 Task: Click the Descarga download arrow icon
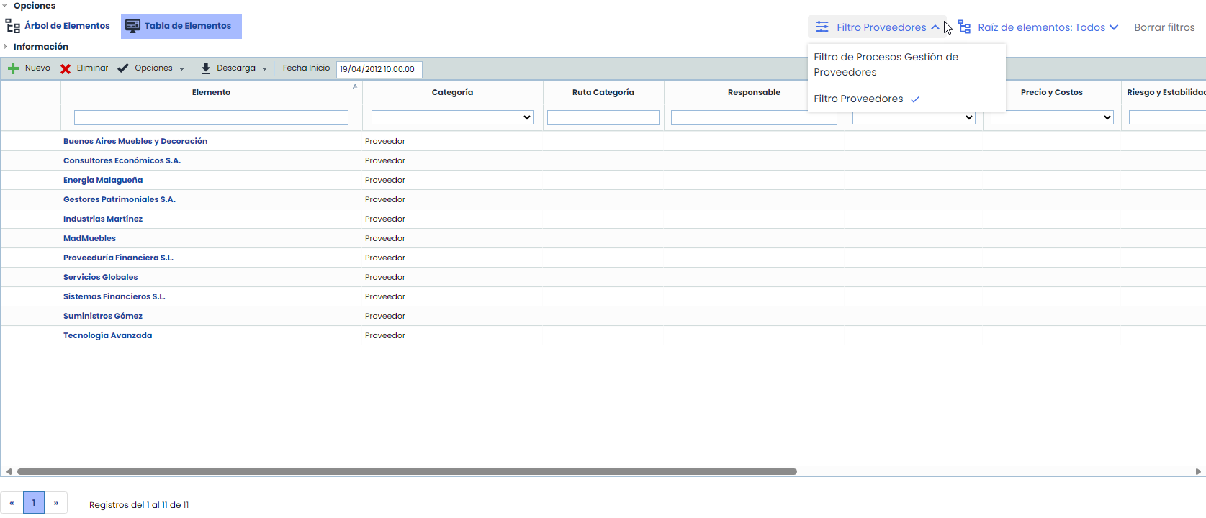(x=206, y=68)
